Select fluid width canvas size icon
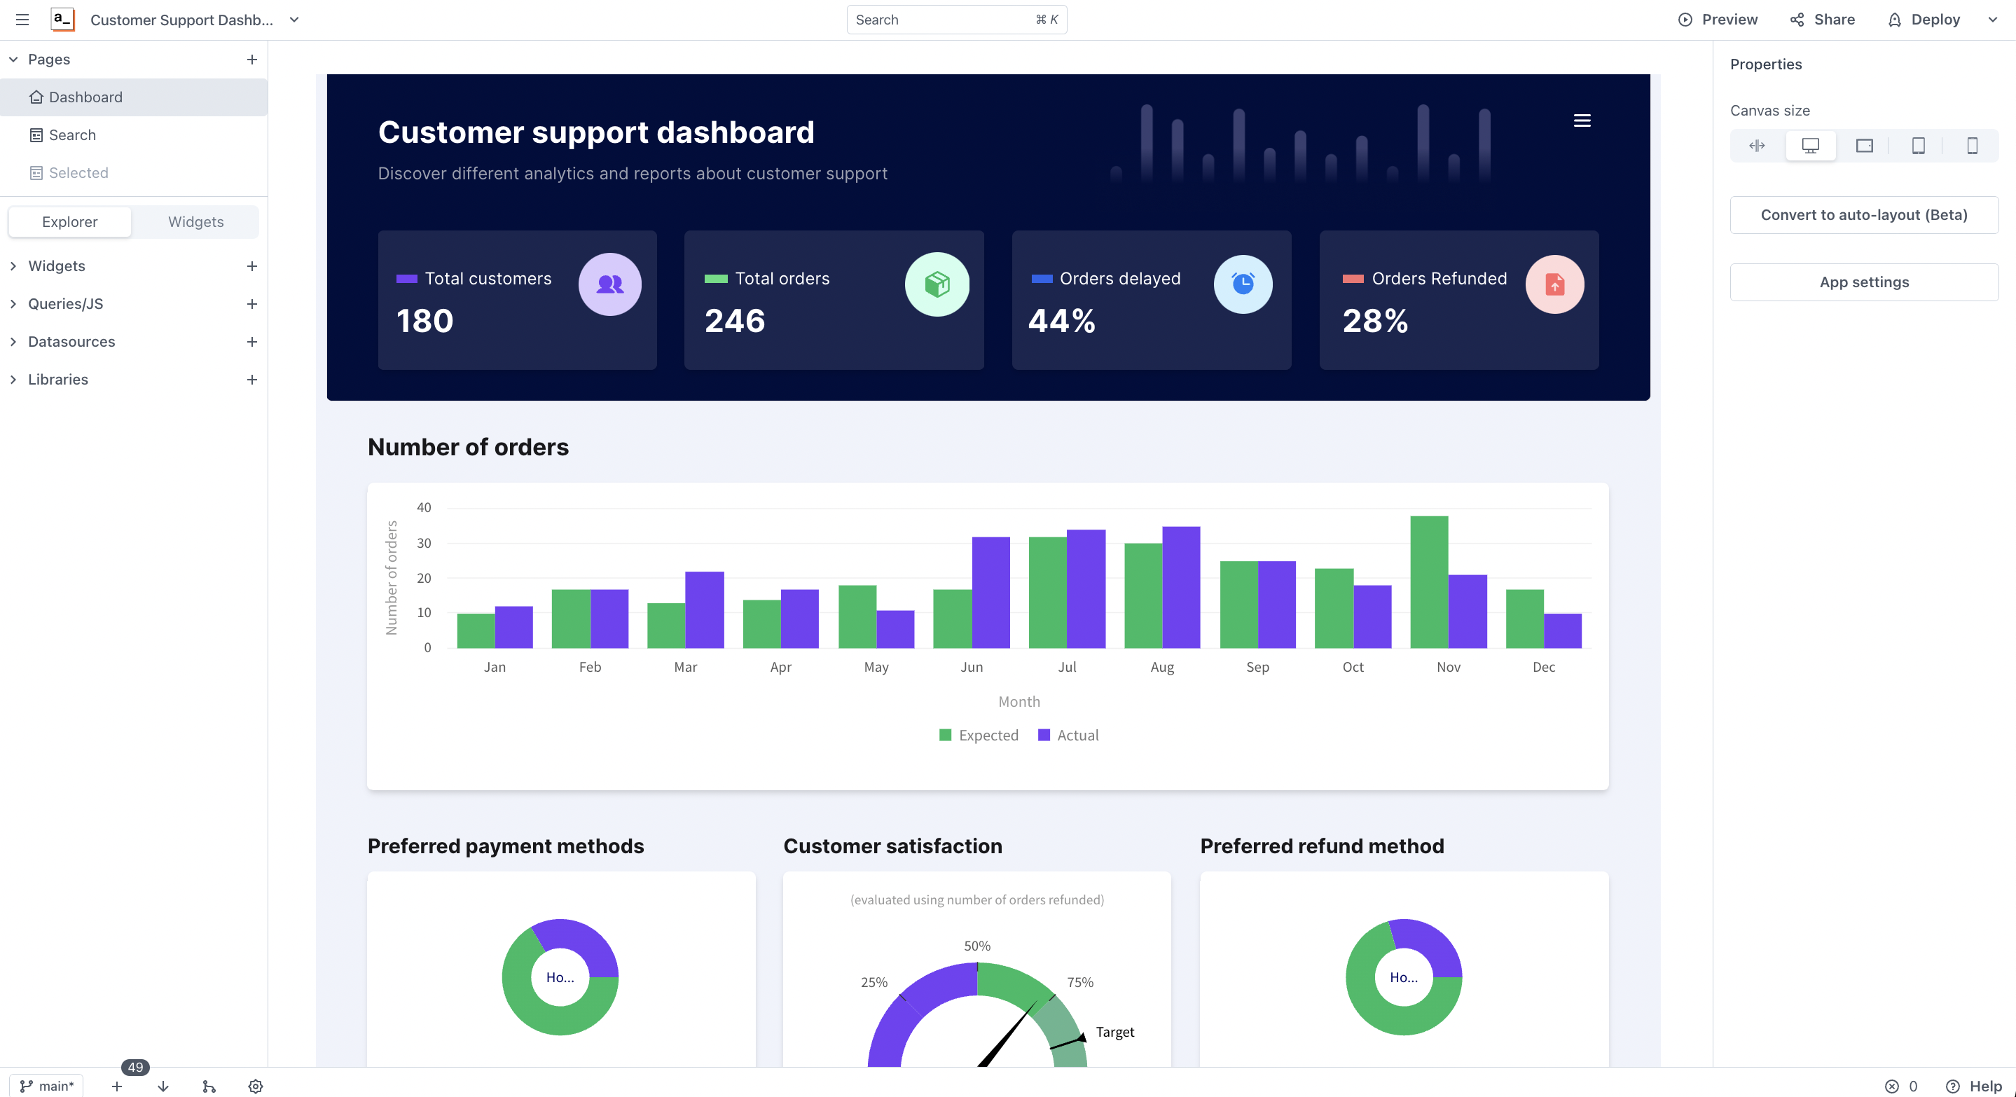The image size is (2016, 1097). coord(1756,146)
